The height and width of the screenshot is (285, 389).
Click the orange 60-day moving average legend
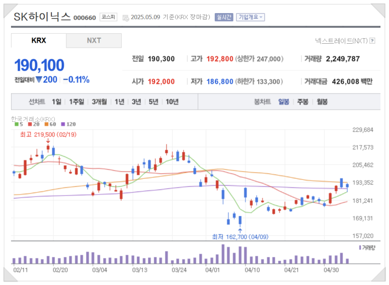(x=50, y=124)
